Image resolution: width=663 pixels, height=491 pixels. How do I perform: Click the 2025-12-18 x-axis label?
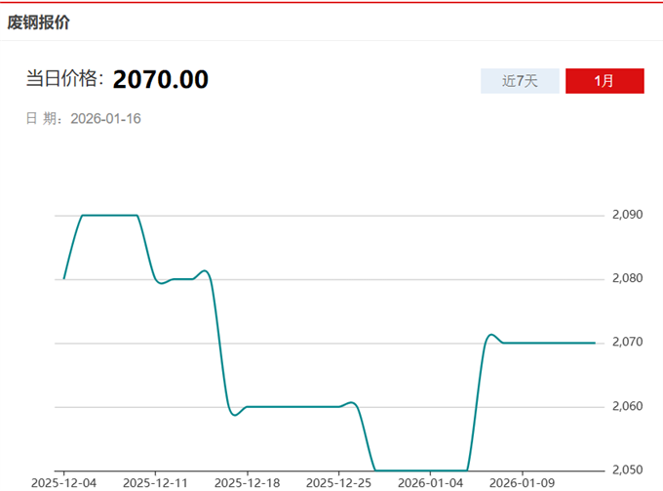coord(247,482)
